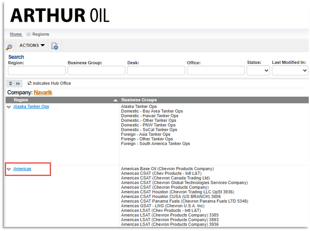The image size is (310, 231).
Task: Click the Arthur Oil logo
Action: tap(60, 15)
